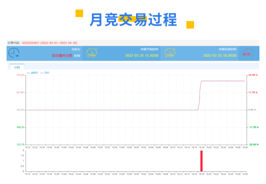Click the Time icon beside the end time
Image resolution: width=266 pixels, height=184 pixels.
pyautogui.click(x=169, y=53)
